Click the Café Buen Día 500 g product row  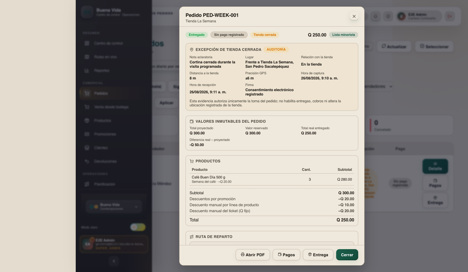[x=272, y=179]
